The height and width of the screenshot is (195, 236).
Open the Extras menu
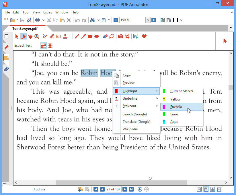pyautogui.click(x=47, y=12)
